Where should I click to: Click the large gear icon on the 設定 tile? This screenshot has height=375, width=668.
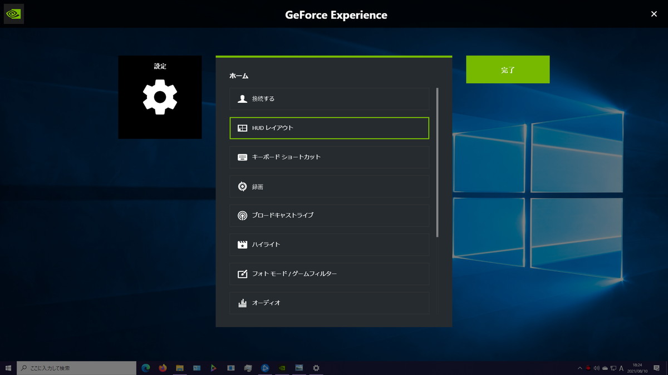point(160,97)
